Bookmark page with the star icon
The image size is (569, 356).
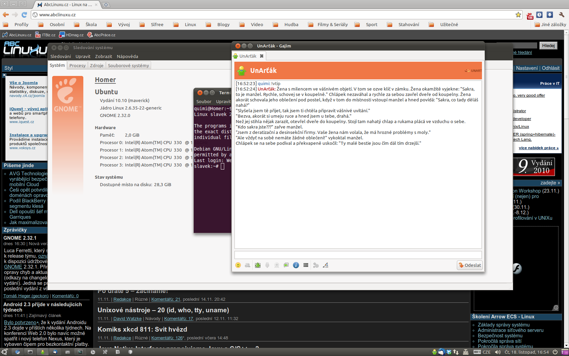[518, 15]
